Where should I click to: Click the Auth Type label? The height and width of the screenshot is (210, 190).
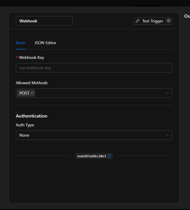click(25, 125)
